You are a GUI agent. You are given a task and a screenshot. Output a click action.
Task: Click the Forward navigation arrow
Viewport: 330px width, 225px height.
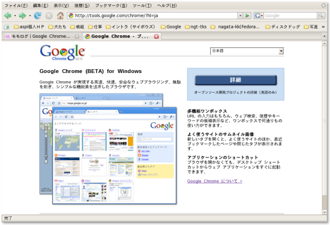pos(23,15)
